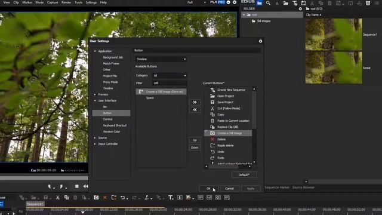Close the User Settings dialog with X button

(x=260, y=41)
